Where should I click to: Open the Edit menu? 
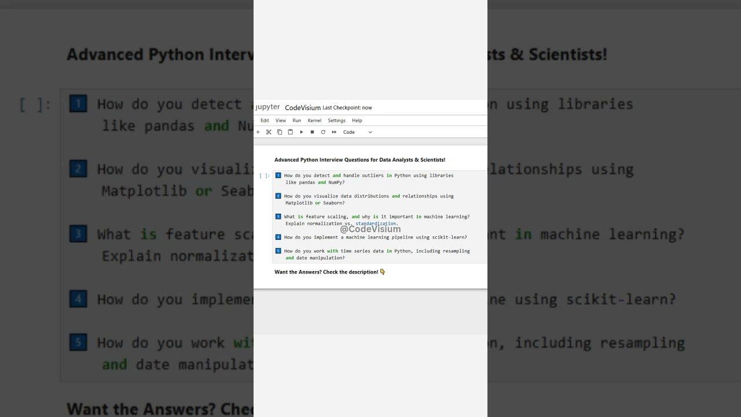pyautogui.click(x=265, y=120)
